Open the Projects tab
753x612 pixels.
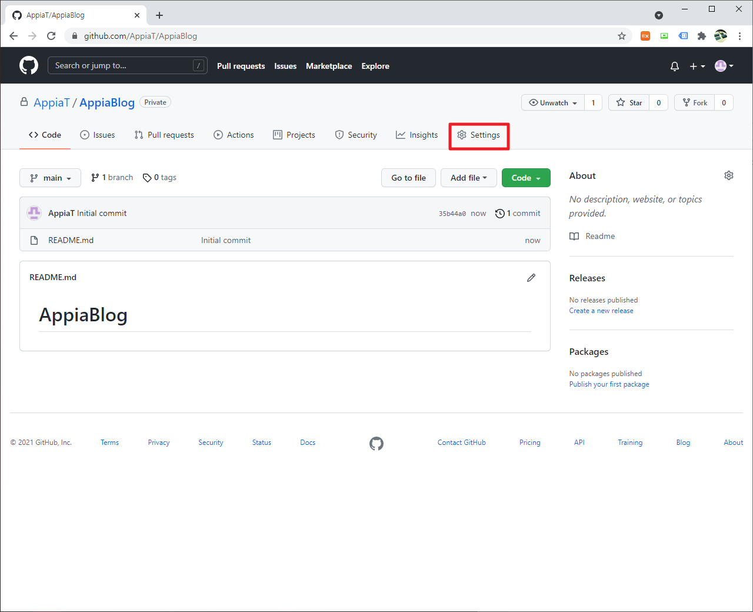click(294, 135)
